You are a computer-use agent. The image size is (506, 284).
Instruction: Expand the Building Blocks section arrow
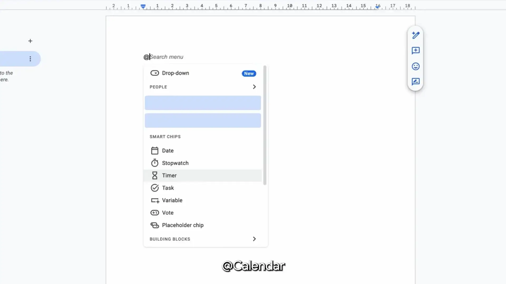254,239
